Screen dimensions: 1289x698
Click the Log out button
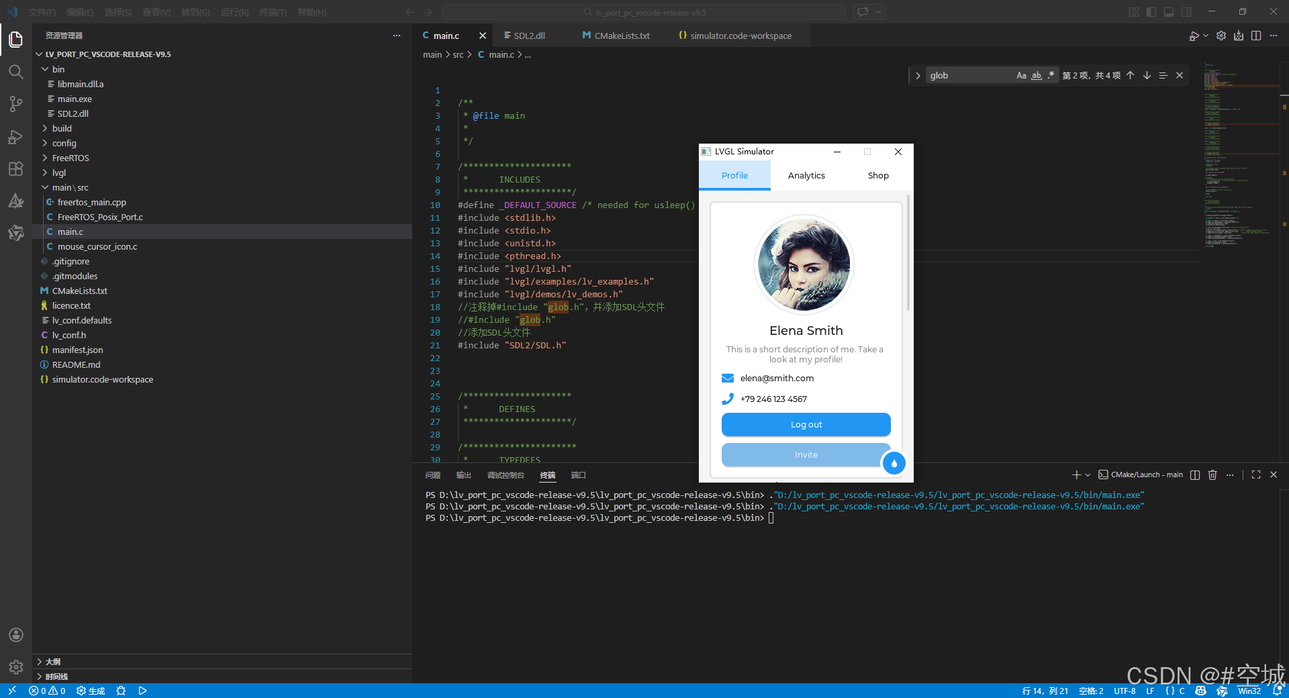pos(806,425)
